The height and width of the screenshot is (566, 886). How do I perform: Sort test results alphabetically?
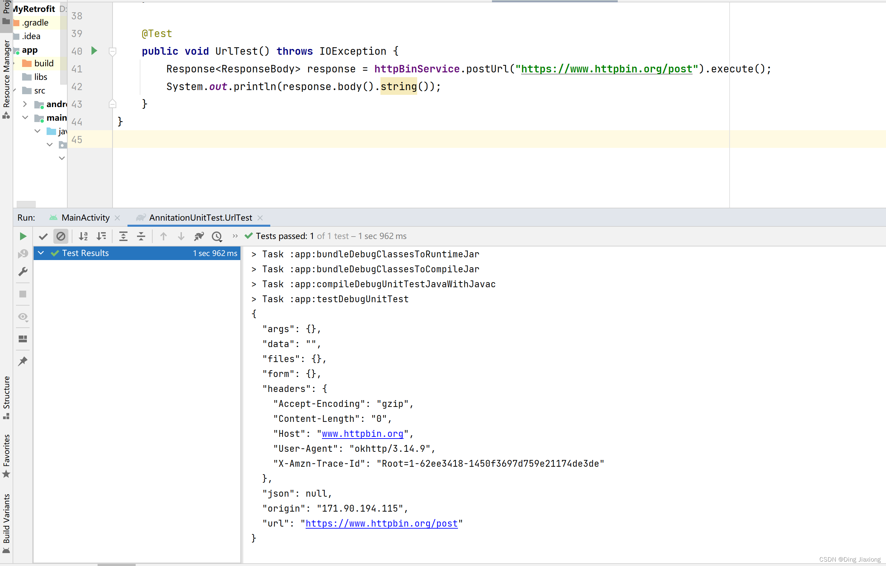[84, 236]
